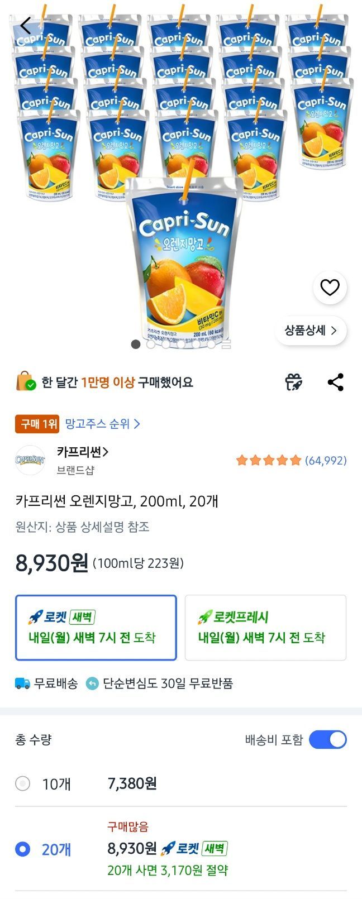Tap the first image carousel dot
The image size is (362, 899).
[135, 344]
